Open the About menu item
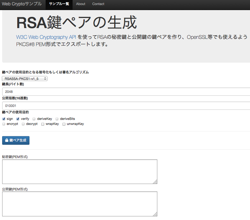250x220 pixels. coord(80,4)
